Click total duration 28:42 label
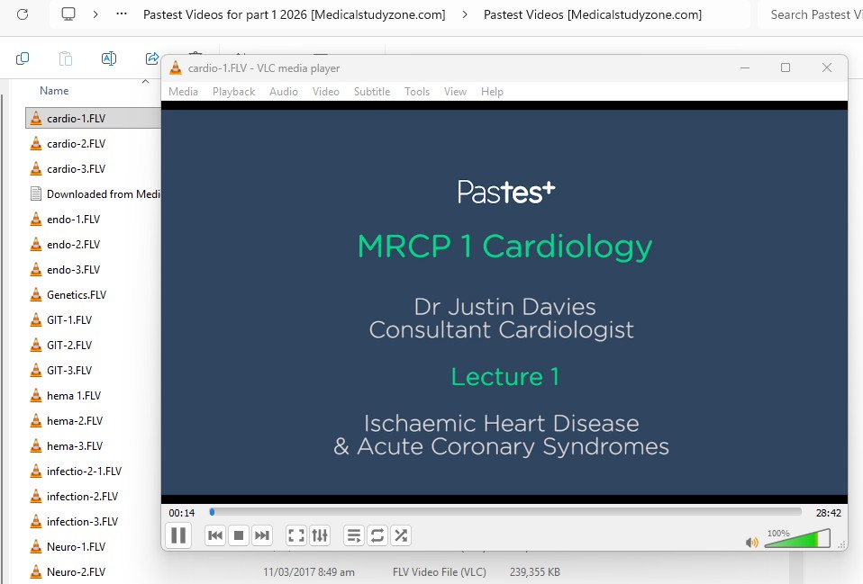The width and height of the screenshot is (863, 584). tap(829, 513)
